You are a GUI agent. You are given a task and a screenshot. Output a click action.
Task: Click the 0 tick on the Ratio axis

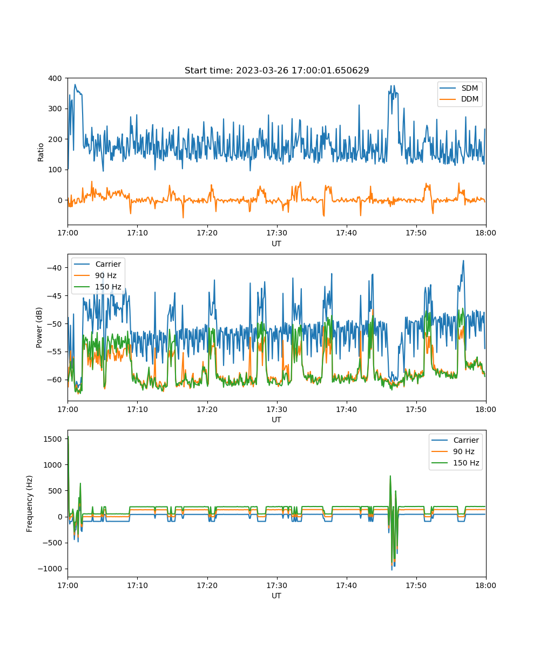tap(60, 200)
